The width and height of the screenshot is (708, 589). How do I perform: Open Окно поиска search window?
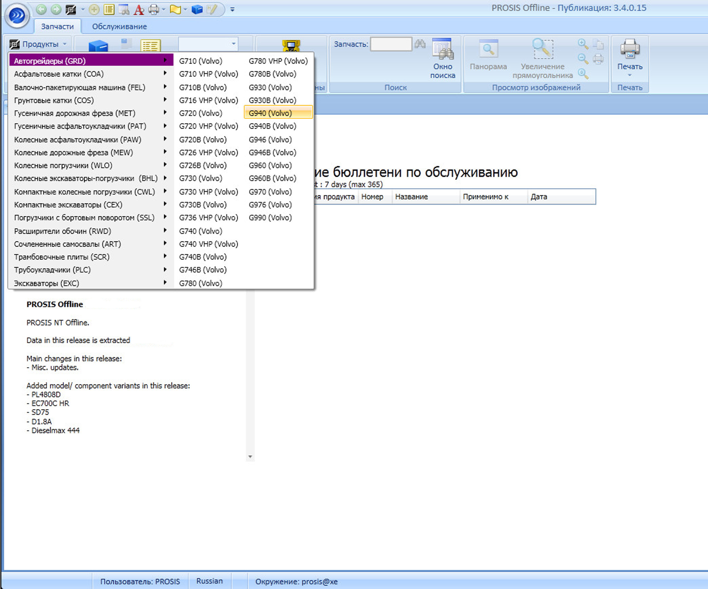click(x=443, y=59)
